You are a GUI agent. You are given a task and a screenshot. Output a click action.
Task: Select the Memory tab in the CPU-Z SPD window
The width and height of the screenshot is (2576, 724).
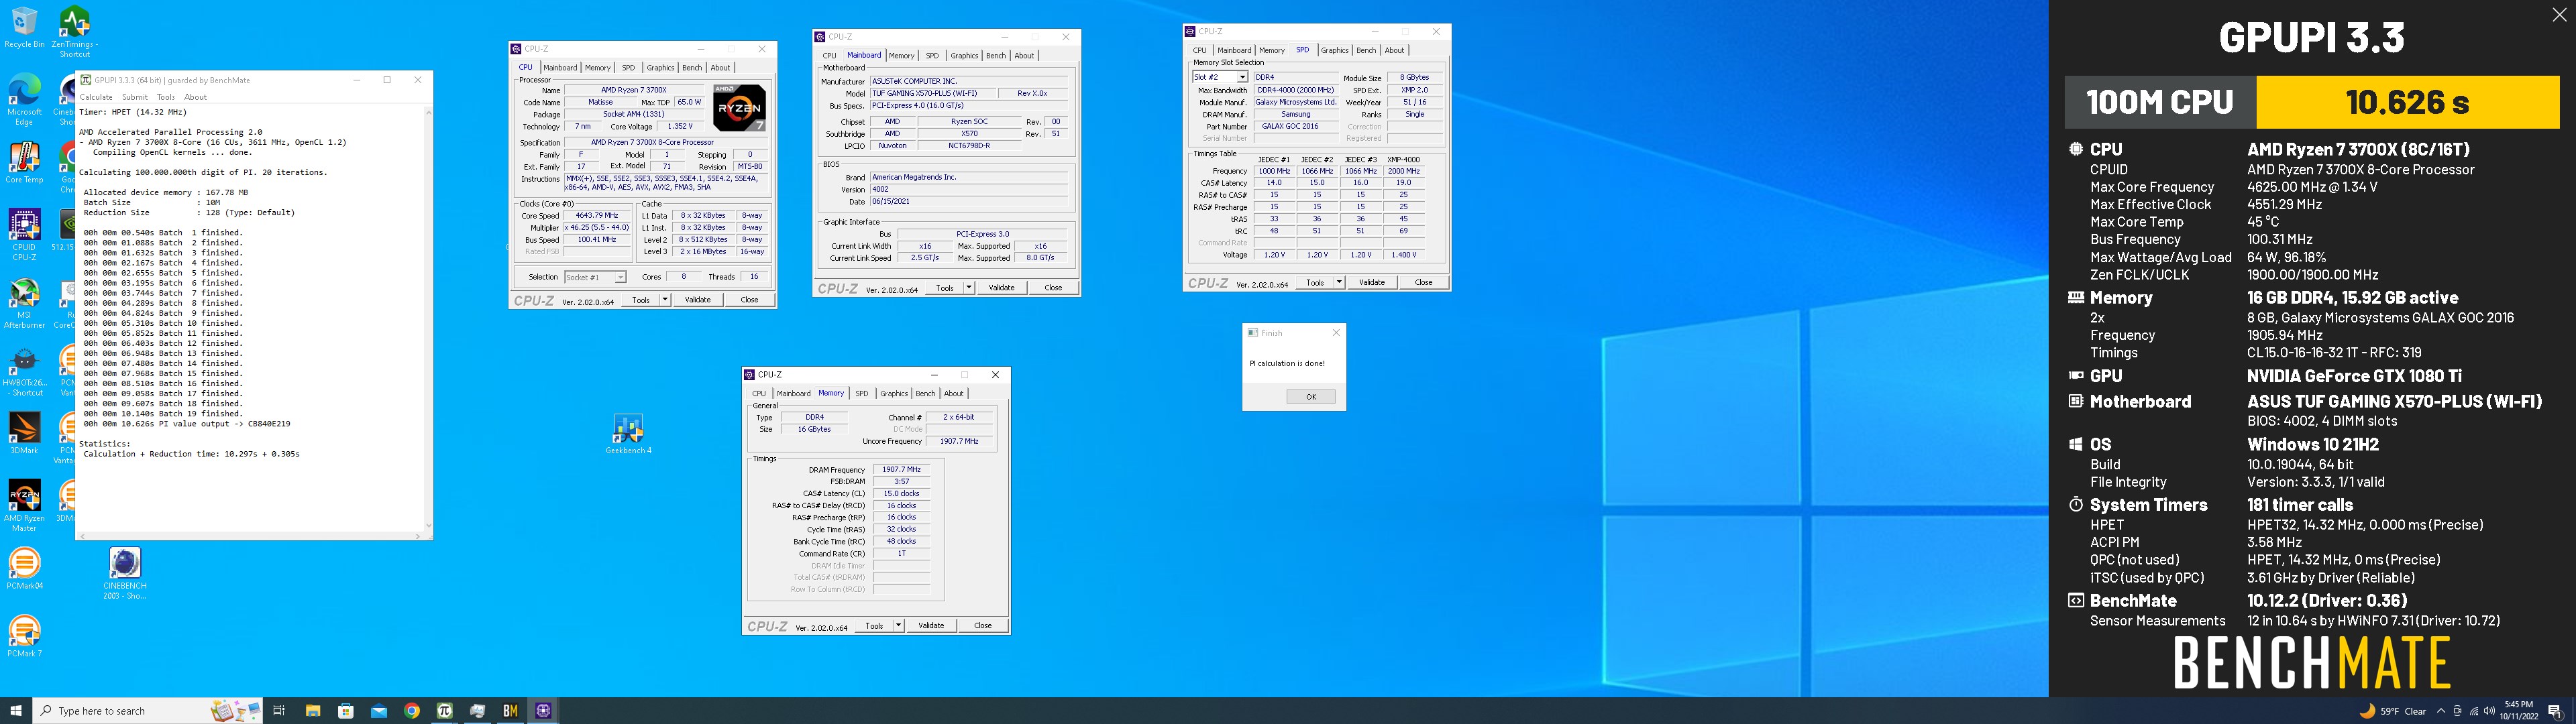[x=1271, y=50]
